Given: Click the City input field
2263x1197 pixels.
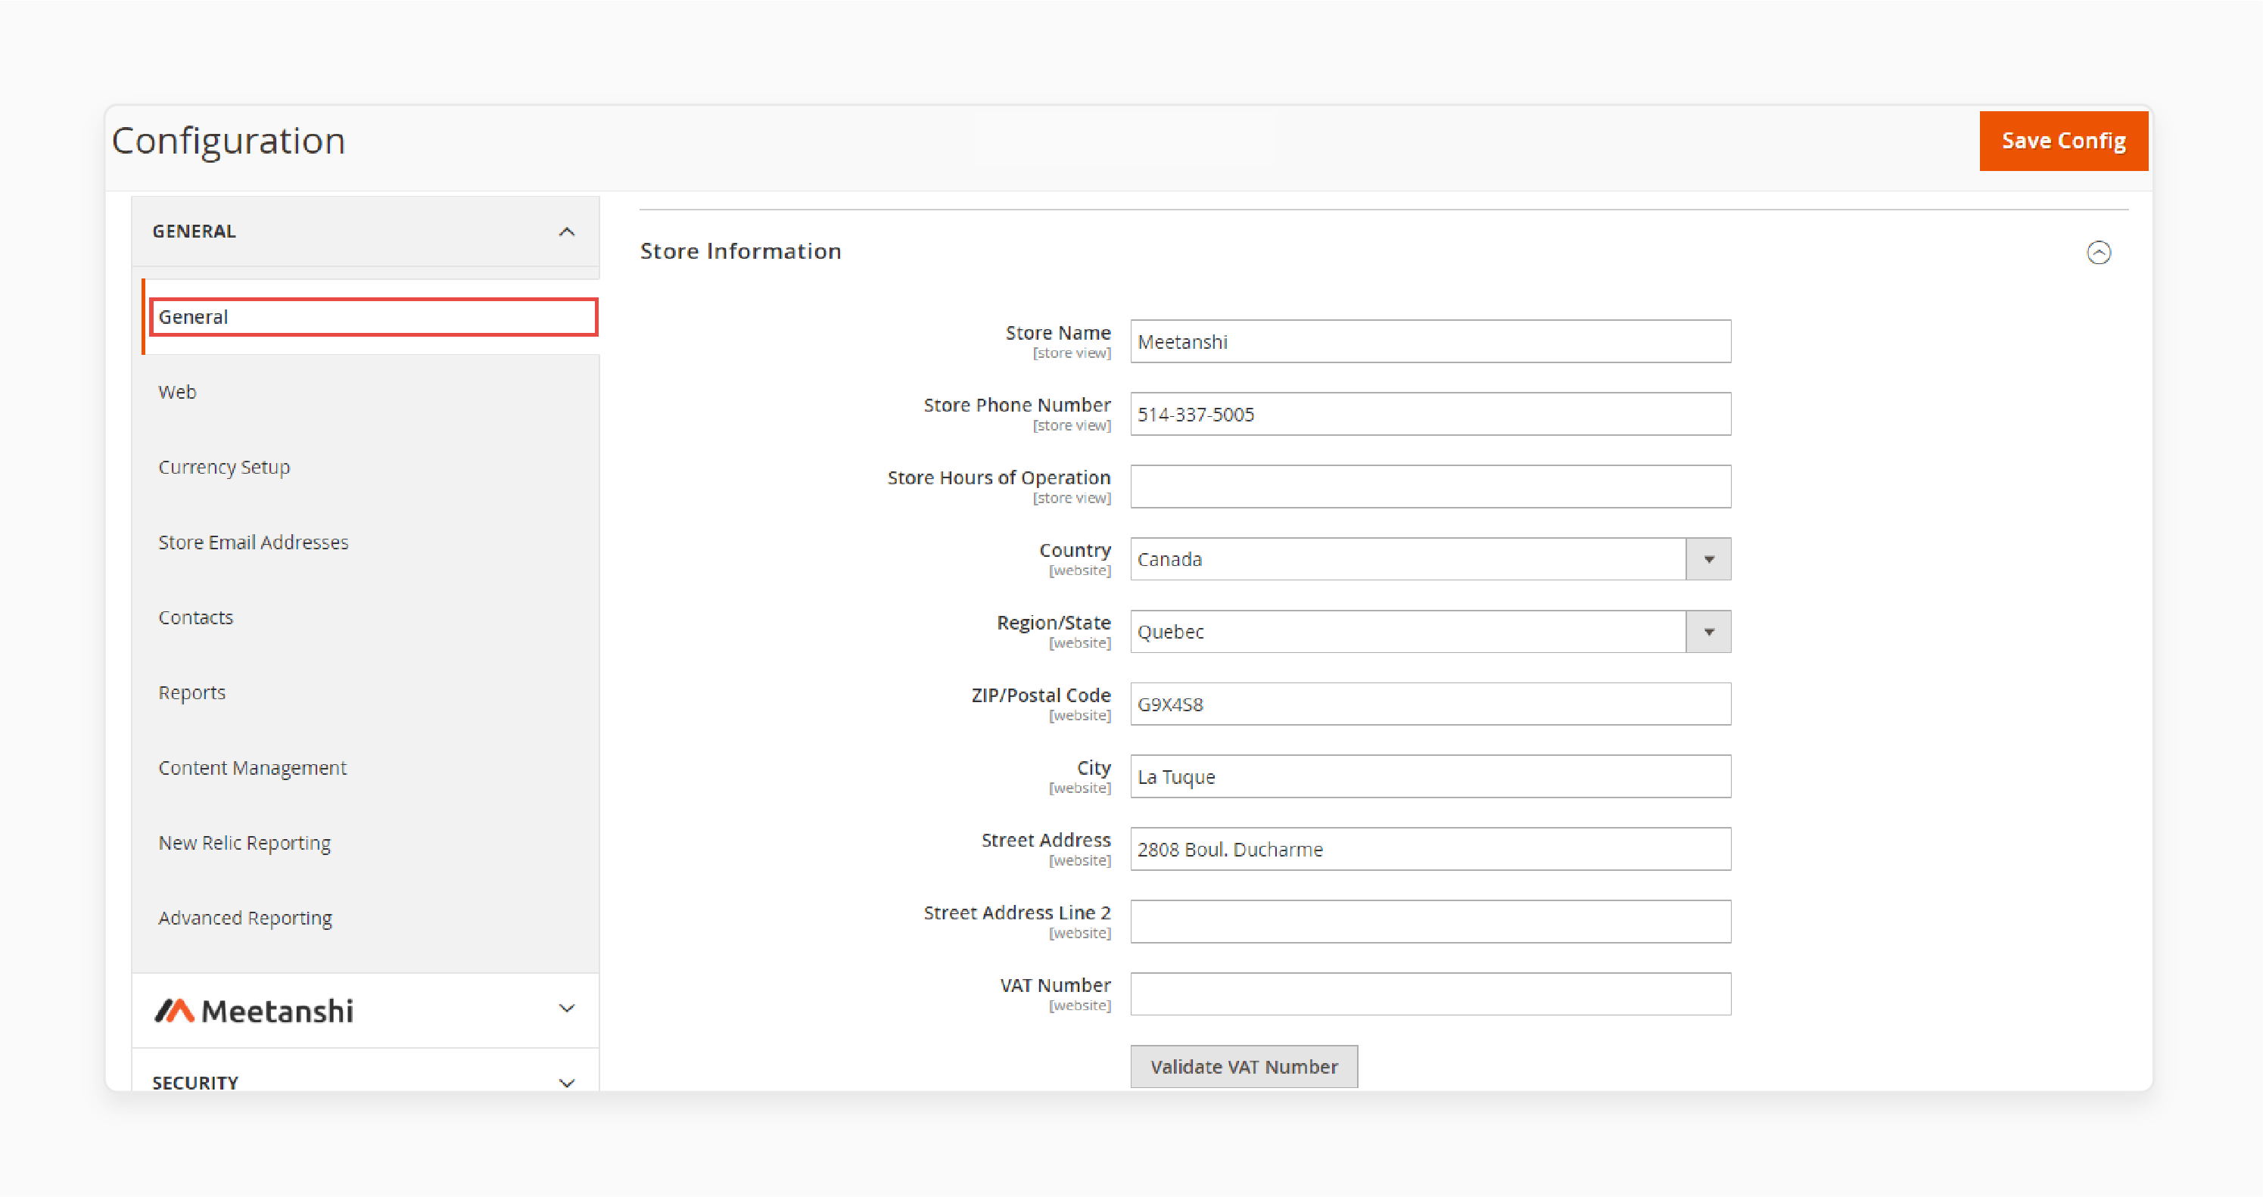Looking at the screenshot, I should click(x=1430, y=777).
